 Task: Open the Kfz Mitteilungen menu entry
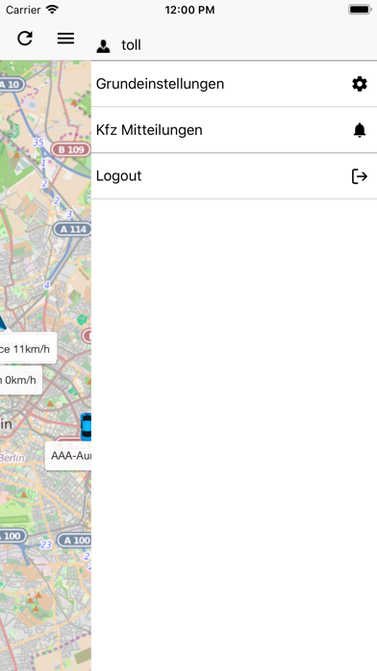tap(234, 130)
